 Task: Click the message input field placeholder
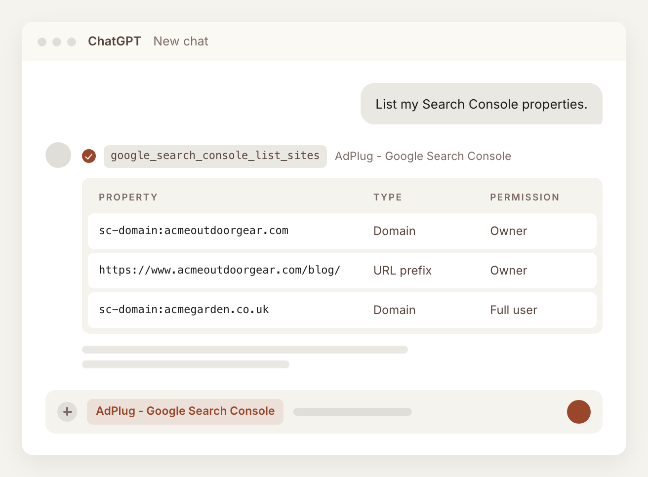click(353, 412)
